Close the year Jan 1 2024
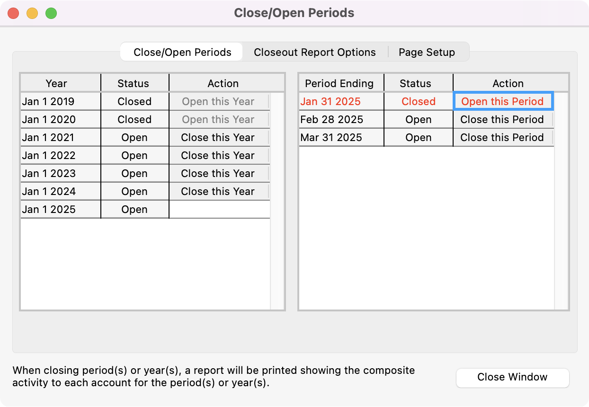The image size is (589, 407). [218, 192]
